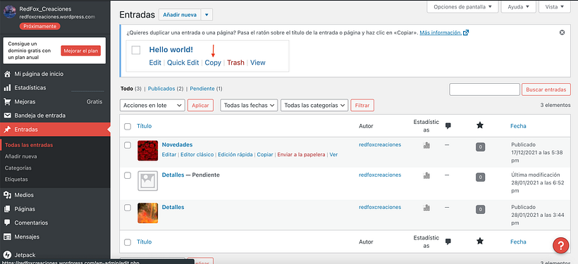578x264 pixels.
Task: Dismiss the duplicate post notice
Action: 562,32
